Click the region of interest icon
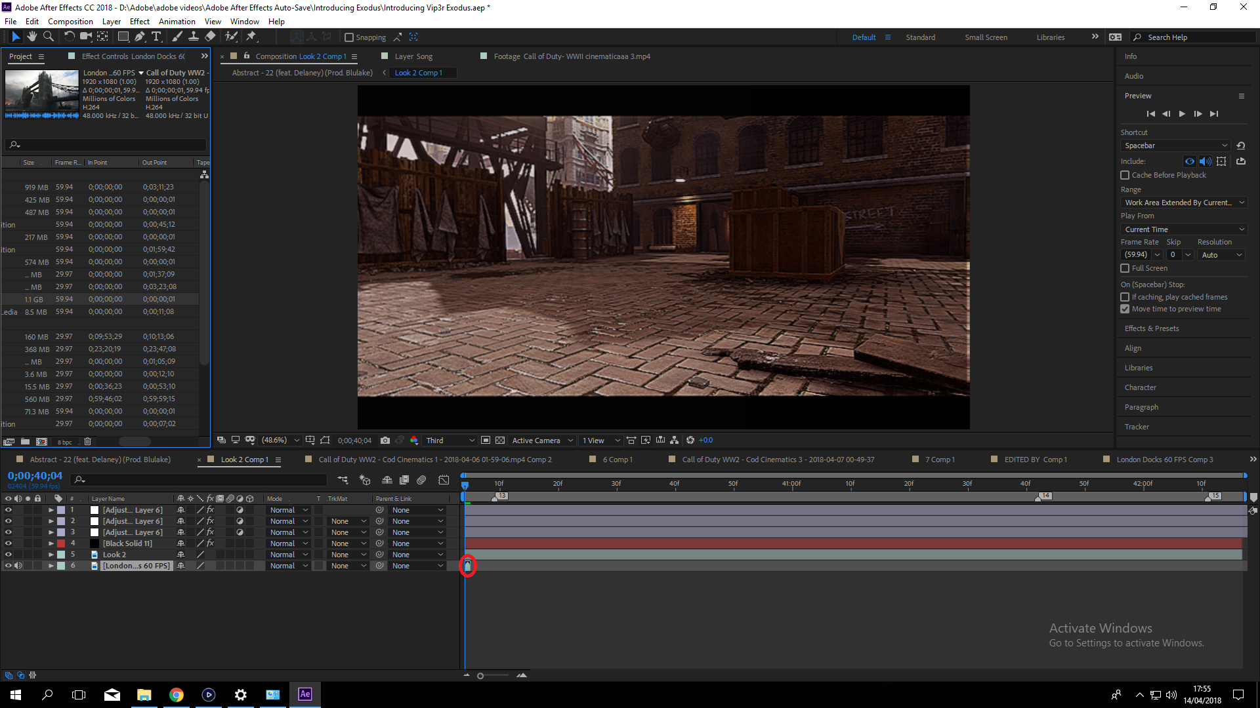This screenshot has height=708, width=1260. tap(486, 441)
